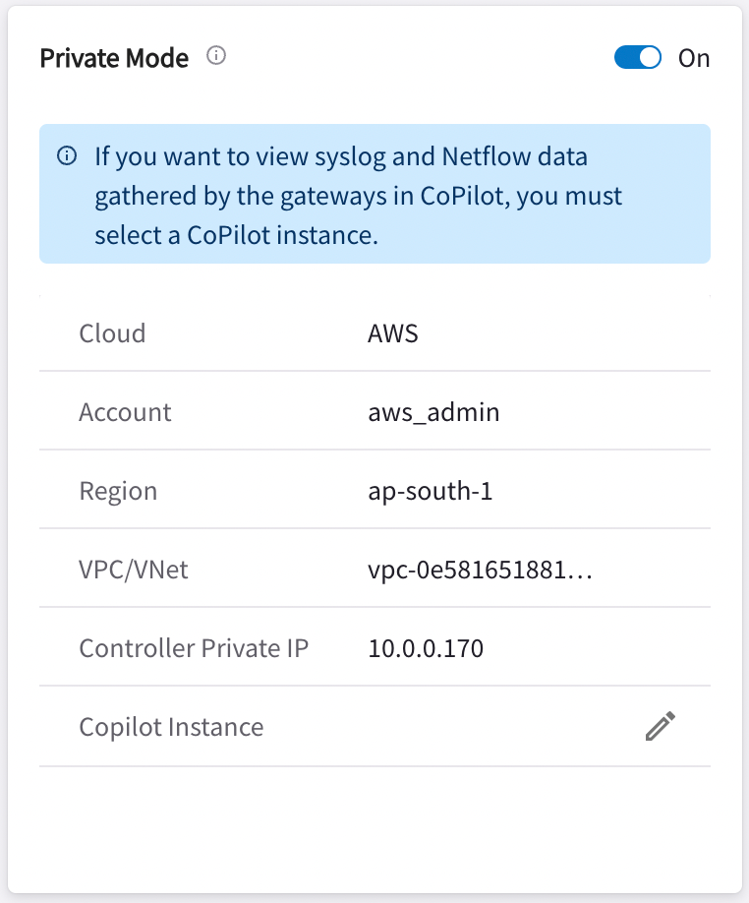The width and height of the screenshot is (749, 903).
Task: Select the 10.0.0.170 controller IP
Action: click(426, 648)
